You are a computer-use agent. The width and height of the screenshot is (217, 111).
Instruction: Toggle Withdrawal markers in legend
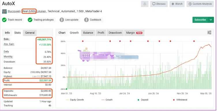(180, 100)
